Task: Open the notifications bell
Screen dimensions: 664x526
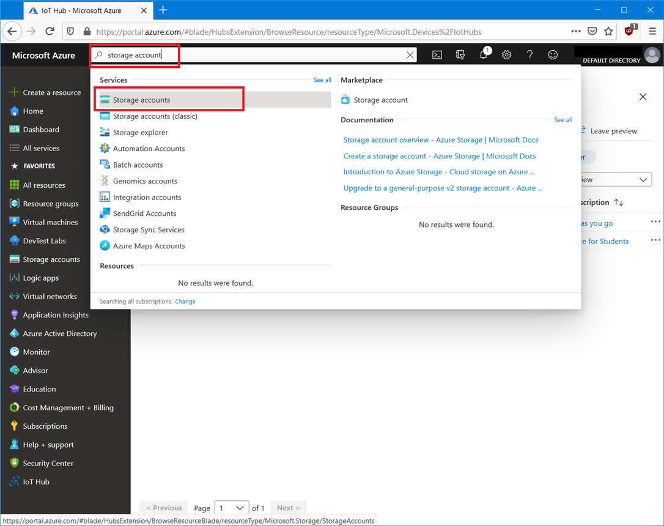Action: coord(484,54)
